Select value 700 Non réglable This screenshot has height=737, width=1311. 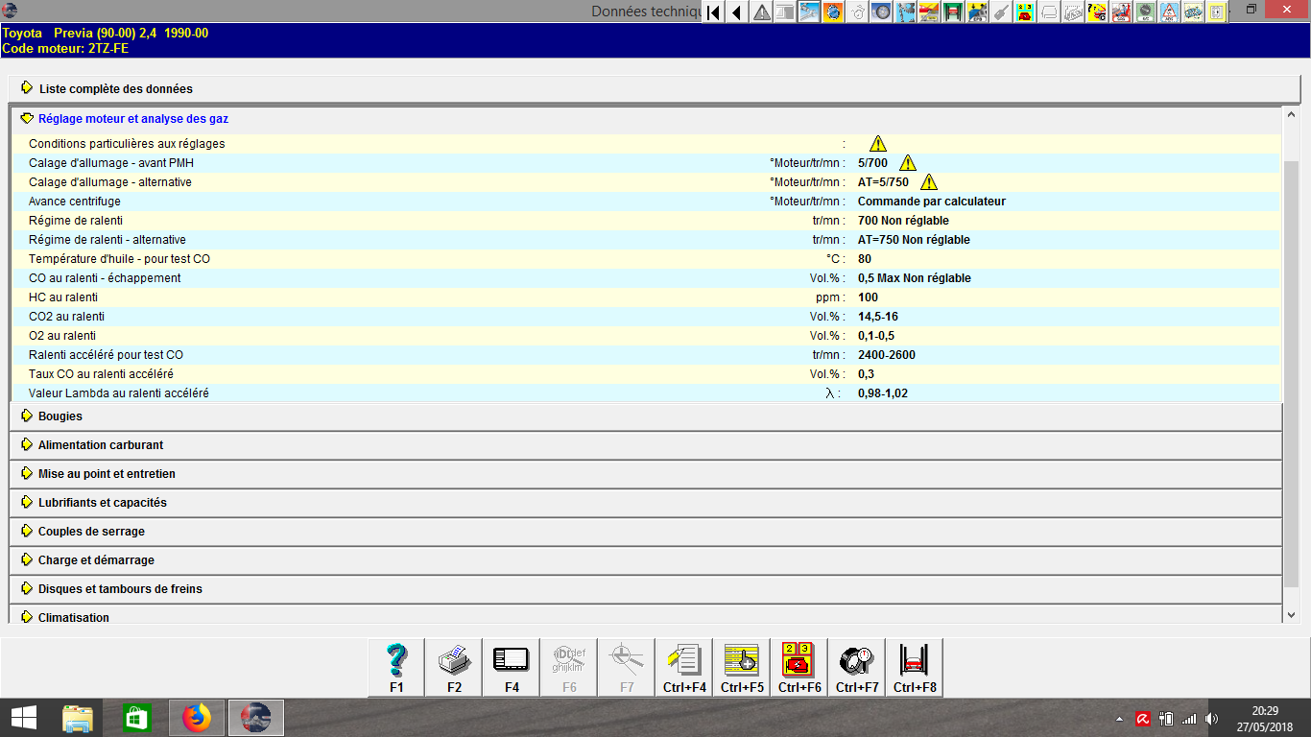pyautogui.click(x=903, y=221)
